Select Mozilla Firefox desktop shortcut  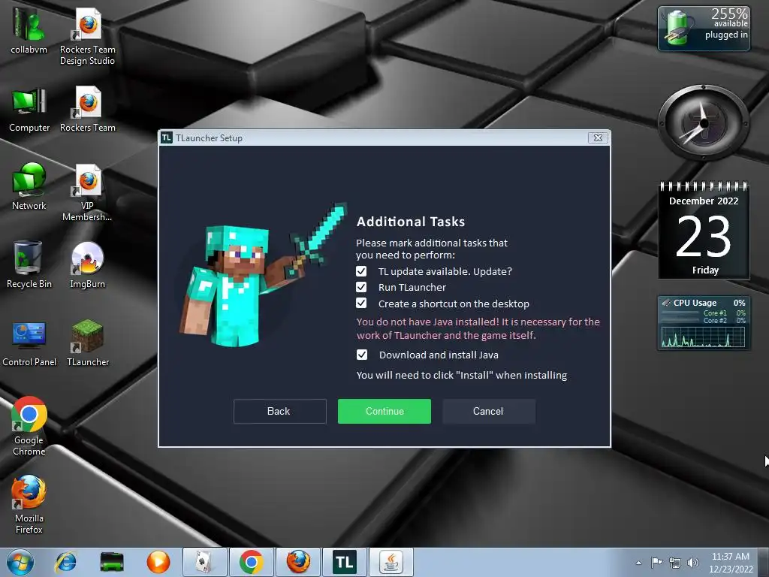29,504
